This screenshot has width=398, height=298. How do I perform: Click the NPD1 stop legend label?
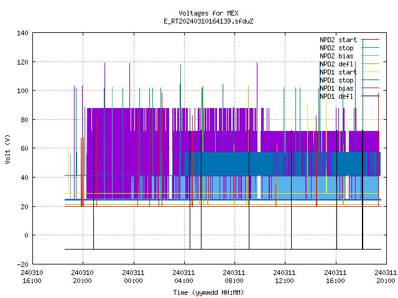point(336,80)
